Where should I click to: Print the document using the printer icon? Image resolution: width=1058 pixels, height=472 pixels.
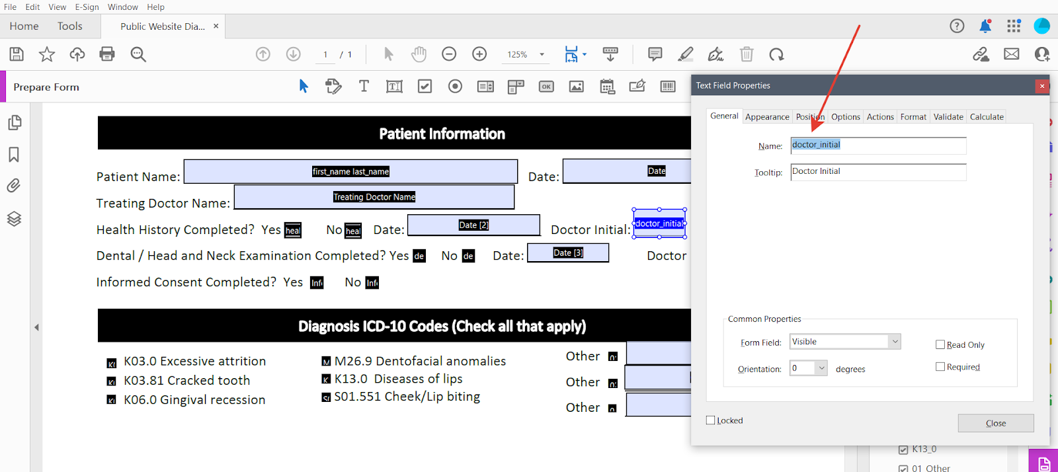click(107, 54)
